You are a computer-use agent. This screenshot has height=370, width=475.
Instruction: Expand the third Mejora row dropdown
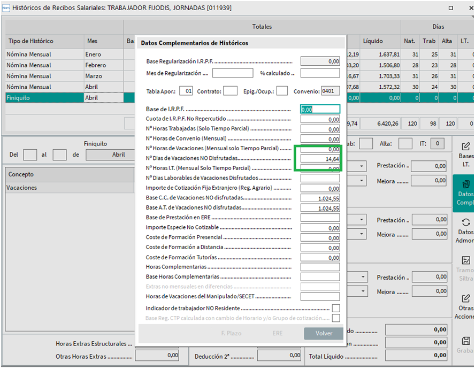click(x=363, y=291)
